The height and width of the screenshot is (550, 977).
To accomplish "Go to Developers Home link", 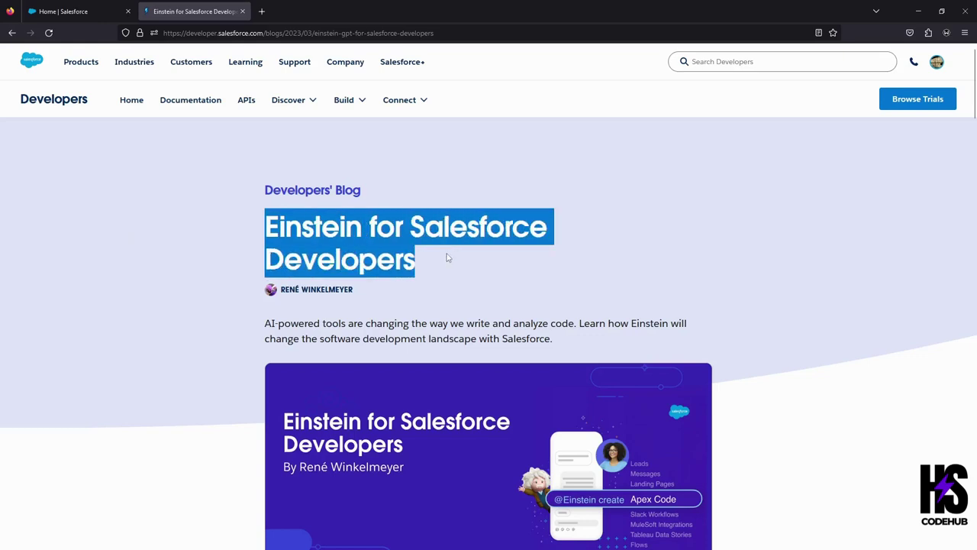I will click(131, 100).
